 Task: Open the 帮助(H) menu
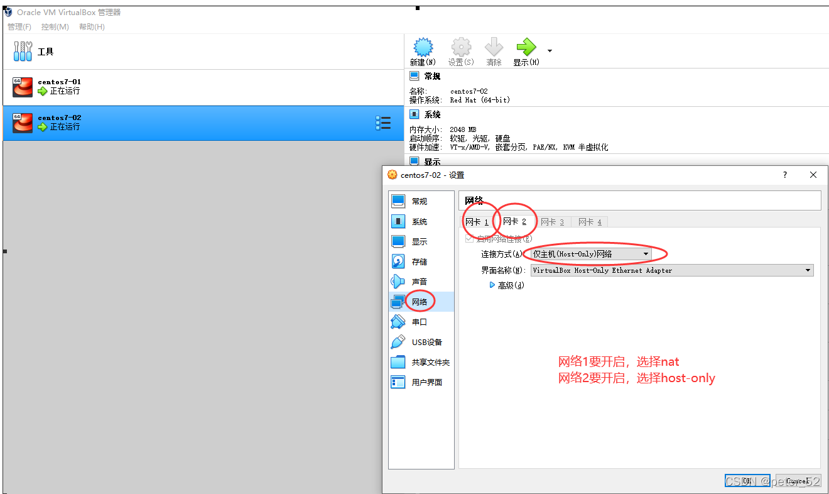92,27
